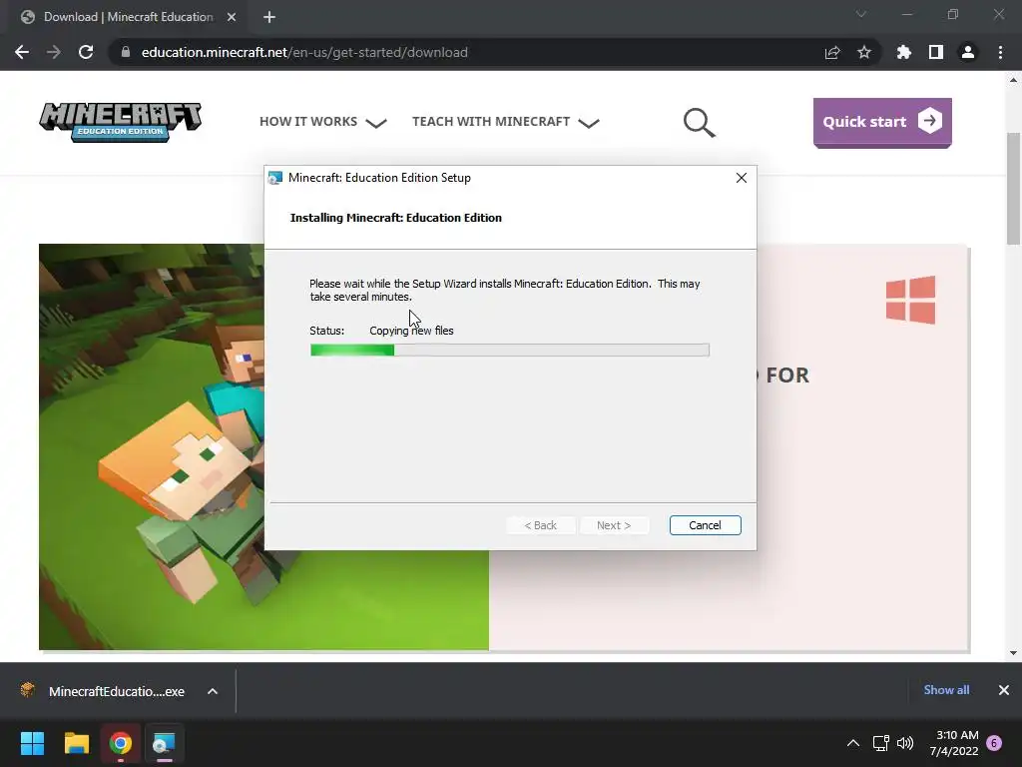Image resolution: width=1022 pixels, height=767 pixels.
Task: Open Chrome's three-dot menu
Action: (x=1000, y=52)
